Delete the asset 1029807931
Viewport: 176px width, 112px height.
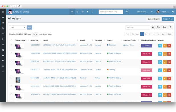169,95
